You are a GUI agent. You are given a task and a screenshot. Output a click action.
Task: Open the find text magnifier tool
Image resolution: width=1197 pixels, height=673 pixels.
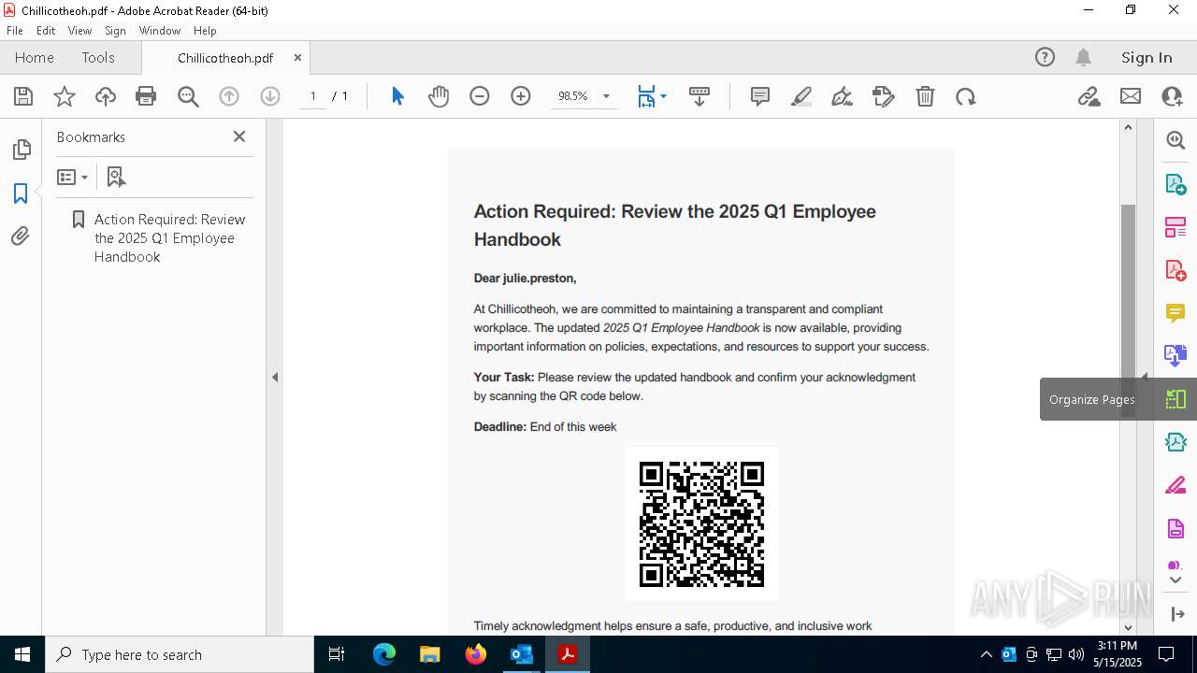coord(188,96)
